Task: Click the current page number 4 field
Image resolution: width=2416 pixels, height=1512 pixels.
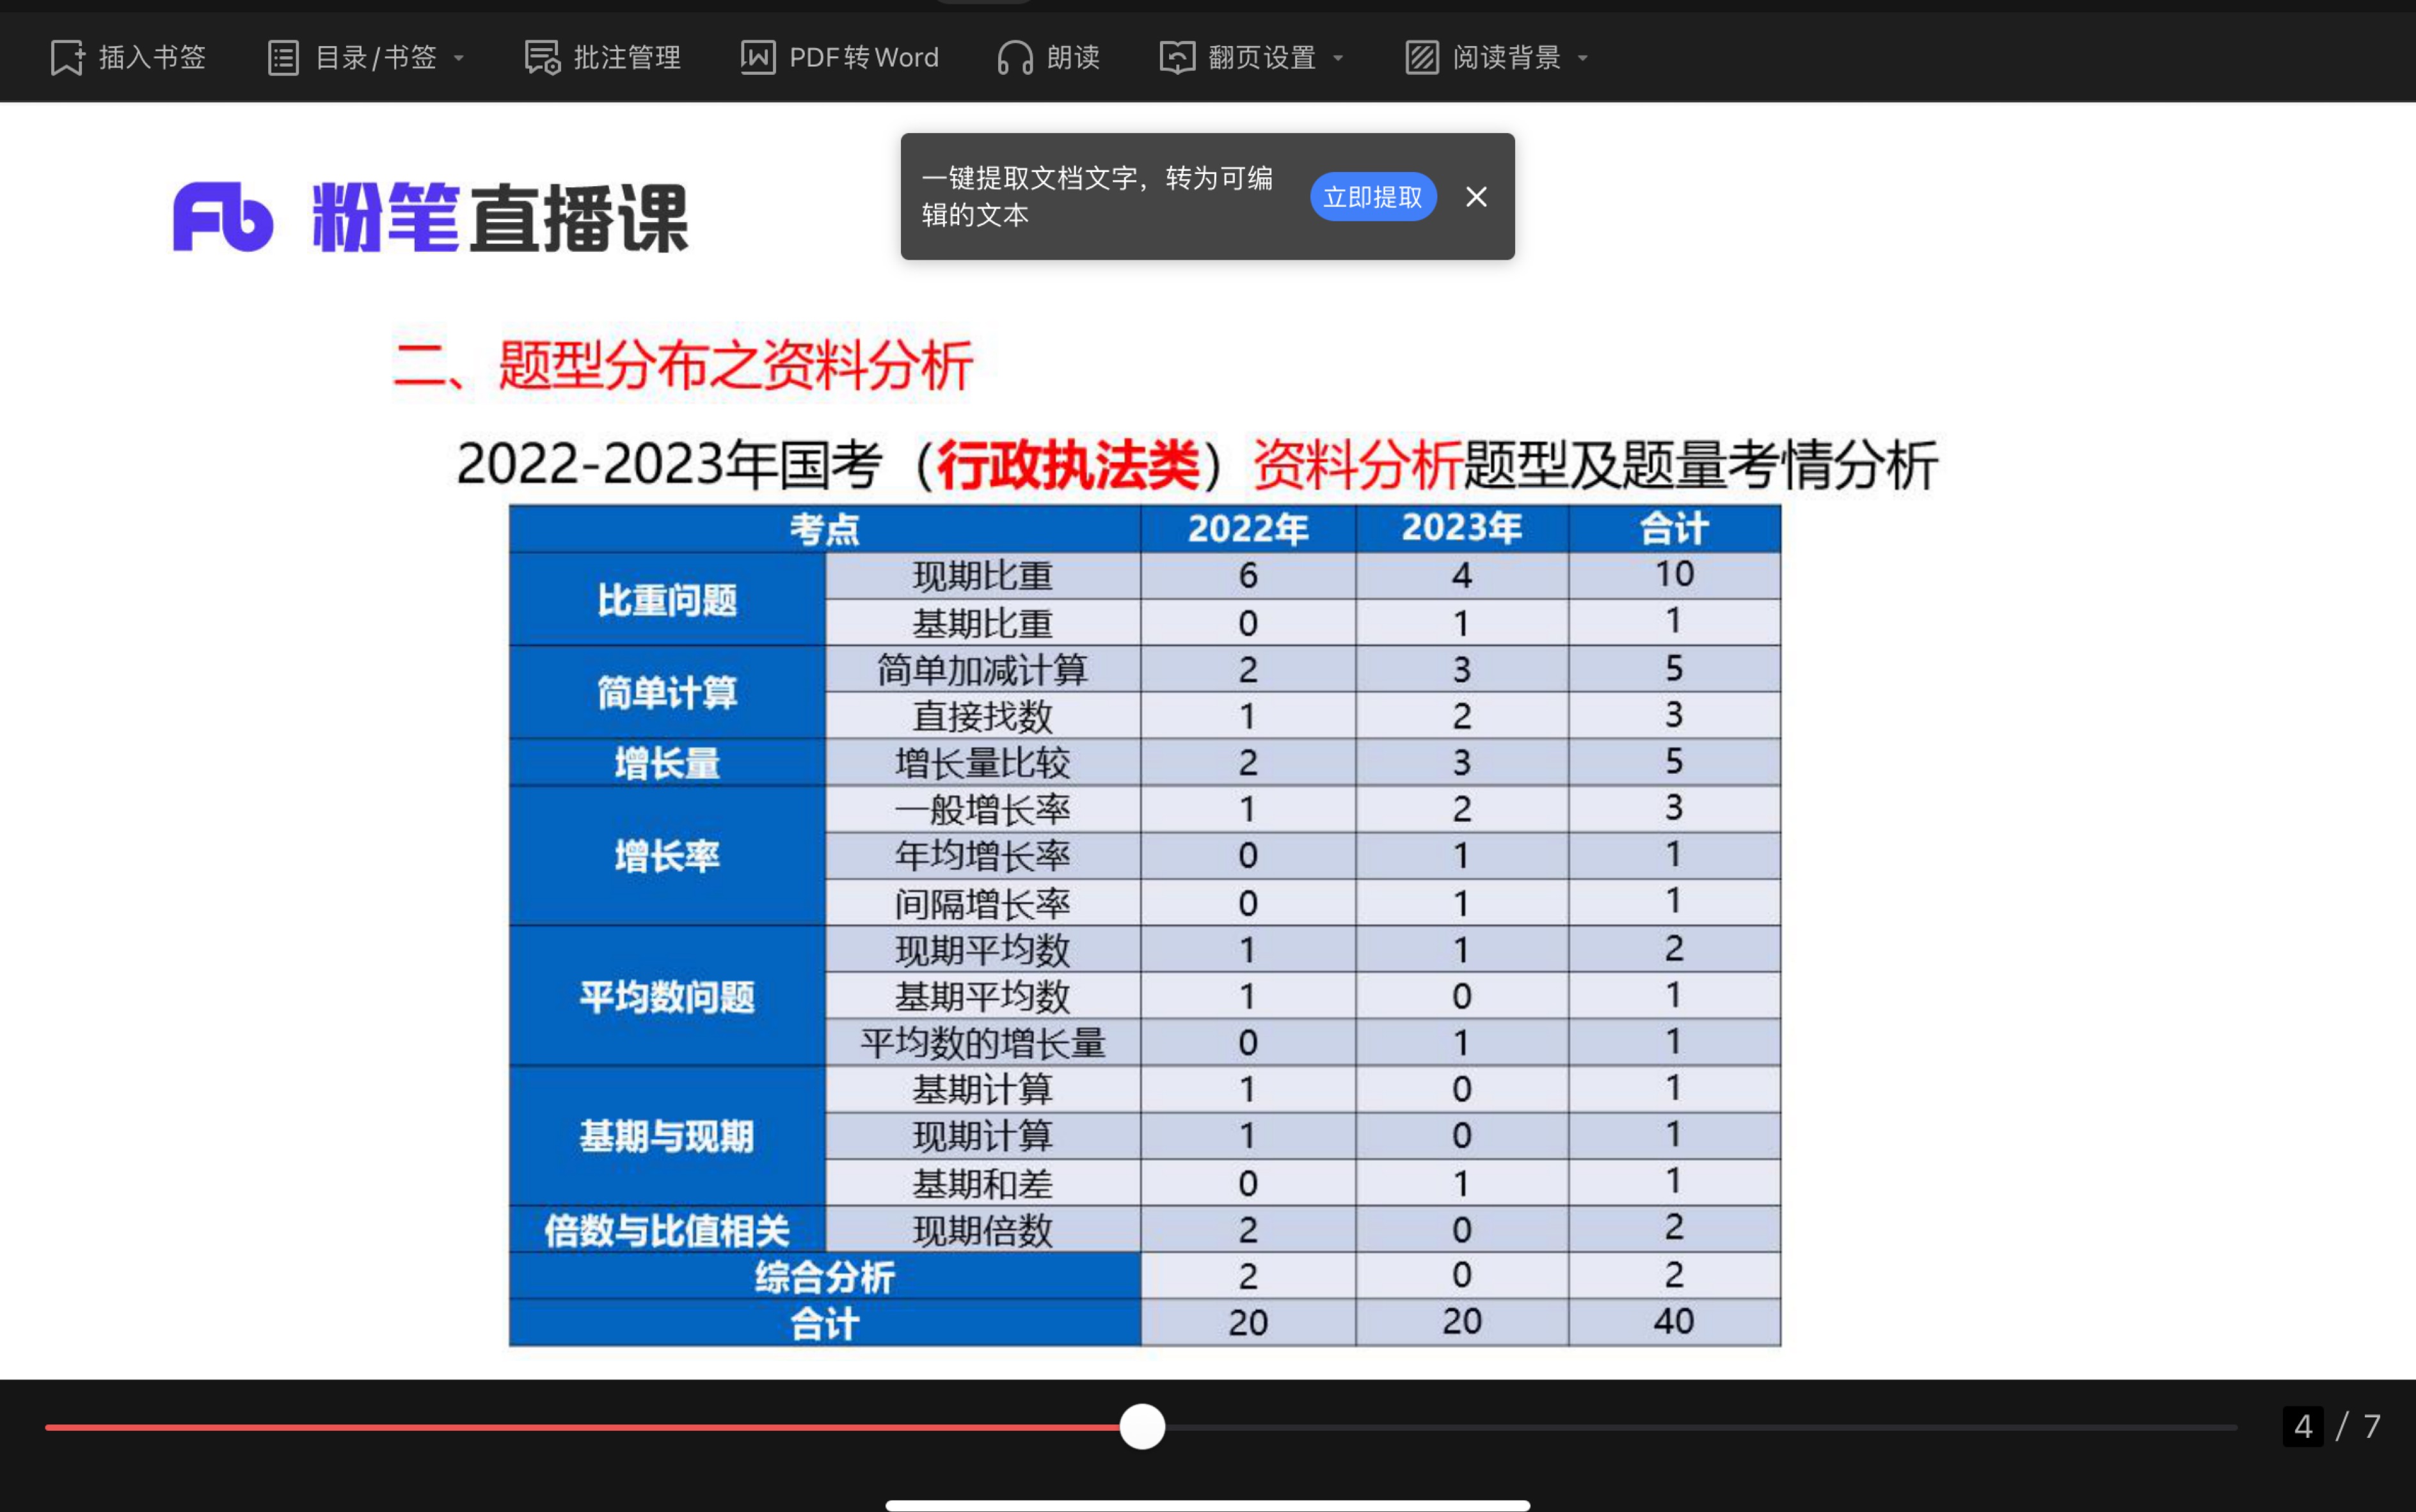Action: click(2303, 1426)
